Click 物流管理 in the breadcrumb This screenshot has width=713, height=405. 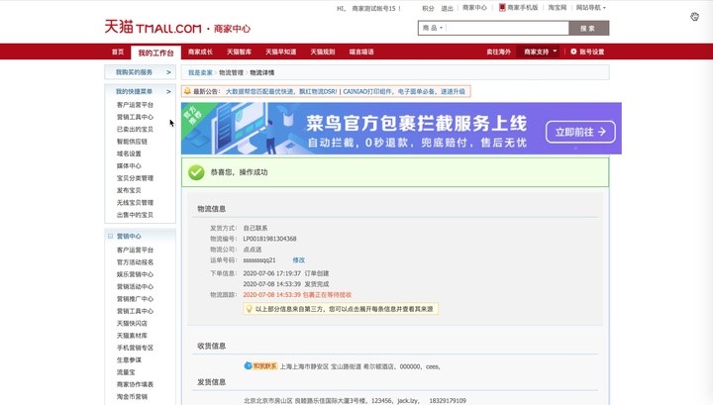[x=231, y=72]
